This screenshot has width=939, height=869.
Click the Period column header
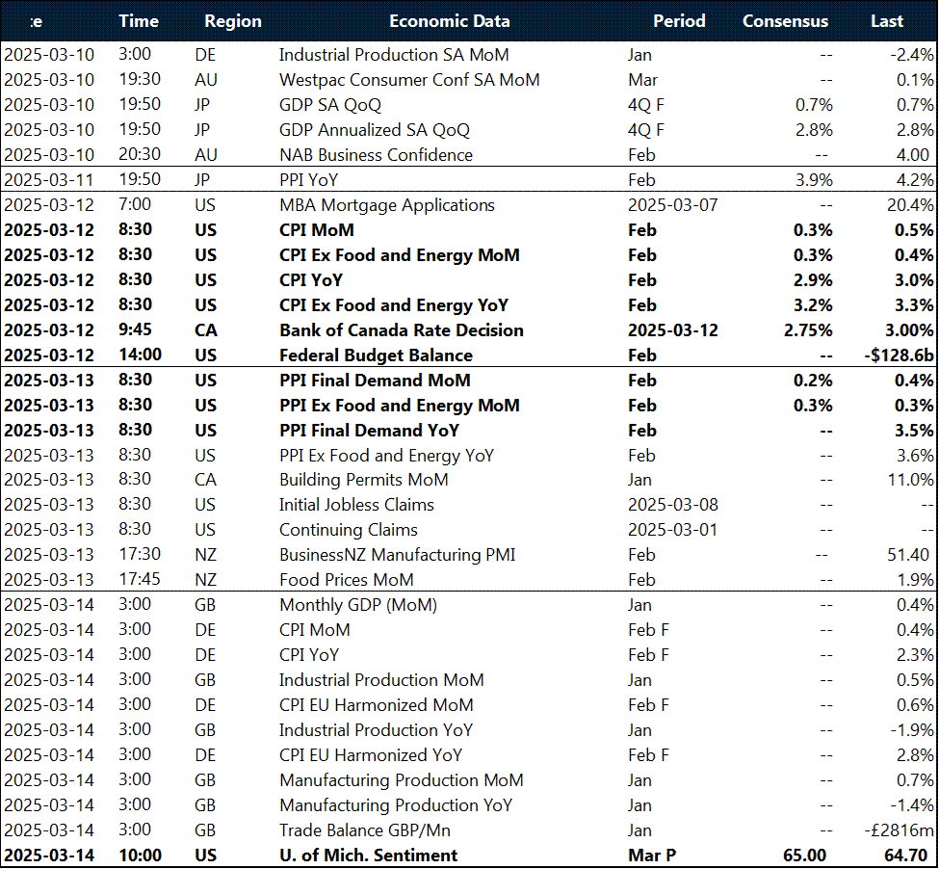(679, 21)
